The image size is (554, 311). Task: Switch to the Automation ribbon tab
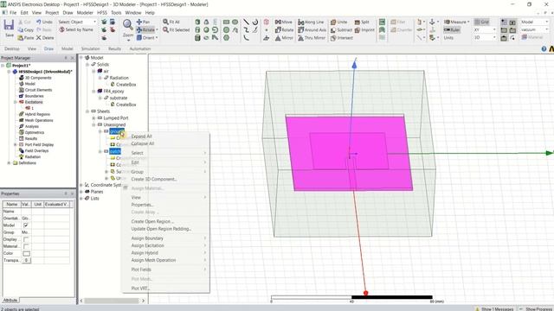(x=140, y=48)
